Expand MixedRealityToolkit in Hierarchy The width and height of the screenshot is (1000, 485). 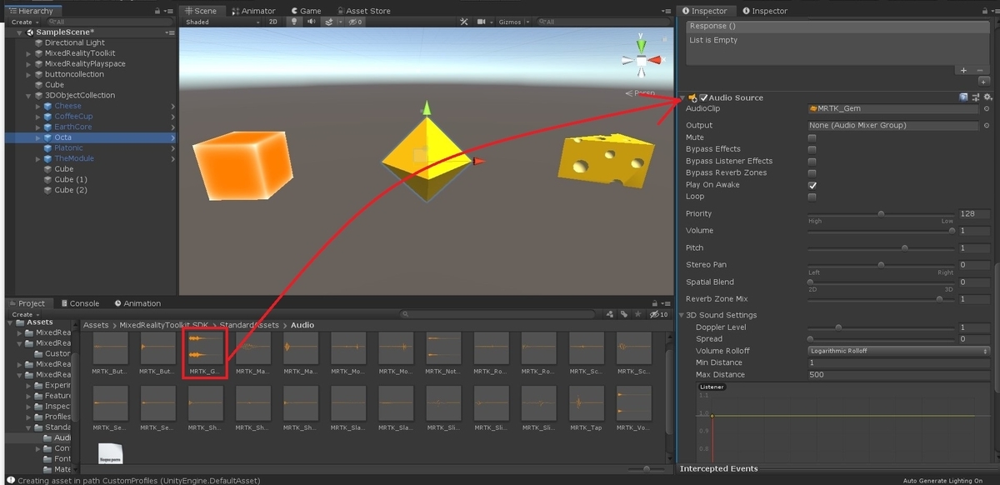click(29, 53)
